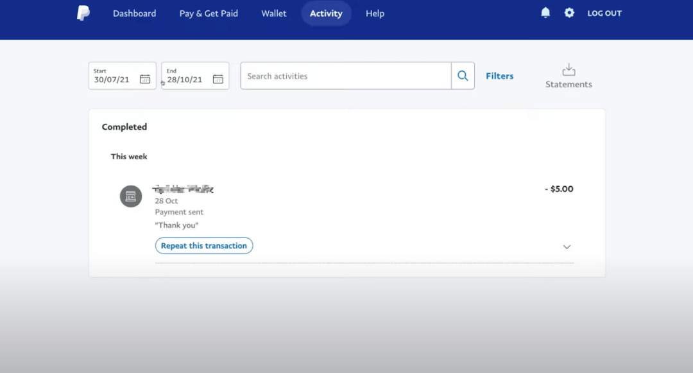The image size is (693, 373).
Task: Go to the Dashboard menu item
Action: (x=134, y=13)
